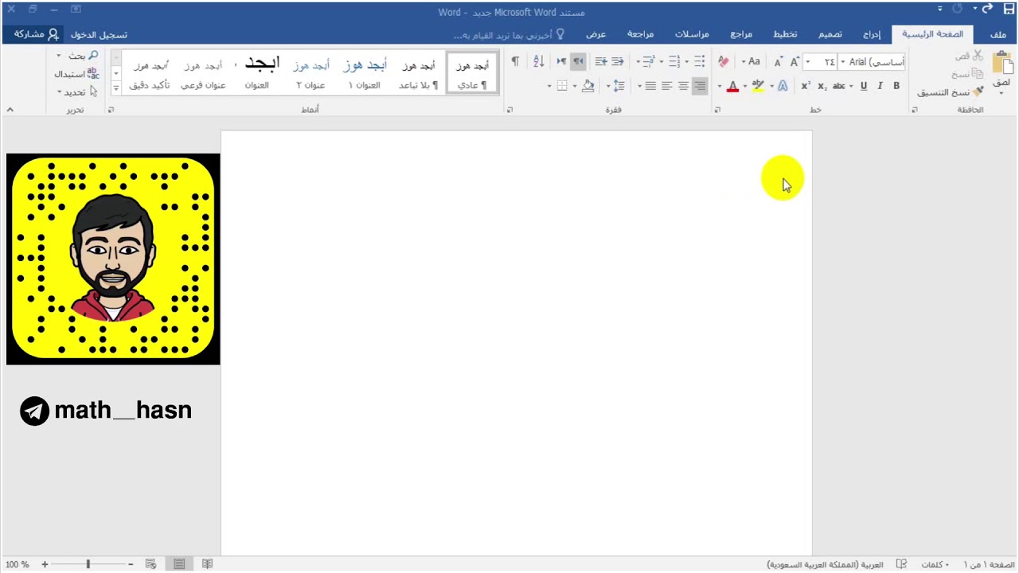Viewport: 1019px width, 573px height.
Task: Switch to References (مراجع) tab
Action: point(741,34)
